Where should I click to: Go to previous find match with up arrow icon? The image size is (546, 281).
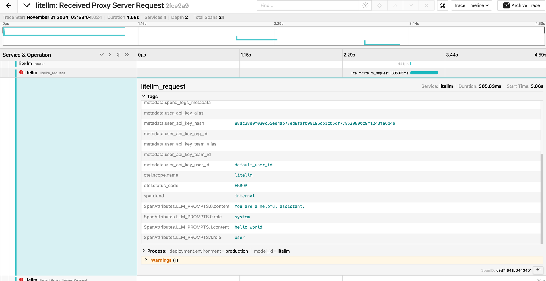395,5
